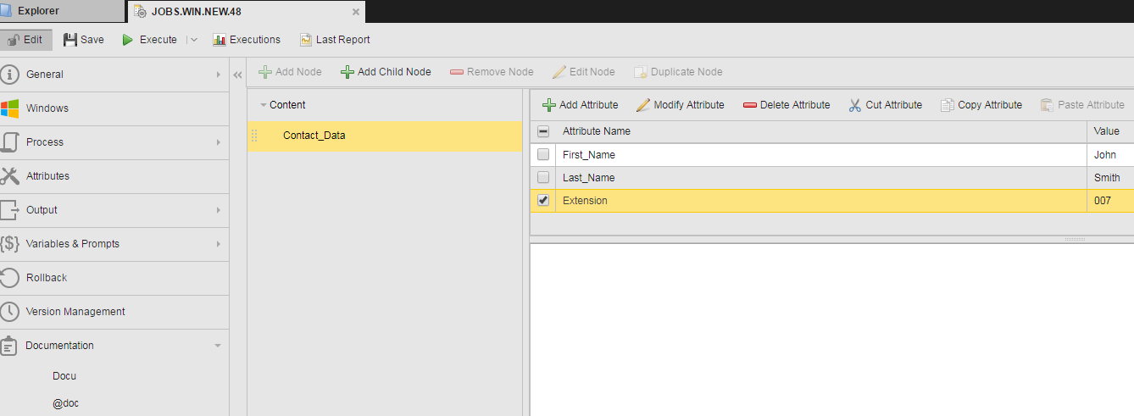This screenshot has height=416, width=1134.
Task: Collapse the Content tree node
Action: pyautogui.click(x=263, y=105)
